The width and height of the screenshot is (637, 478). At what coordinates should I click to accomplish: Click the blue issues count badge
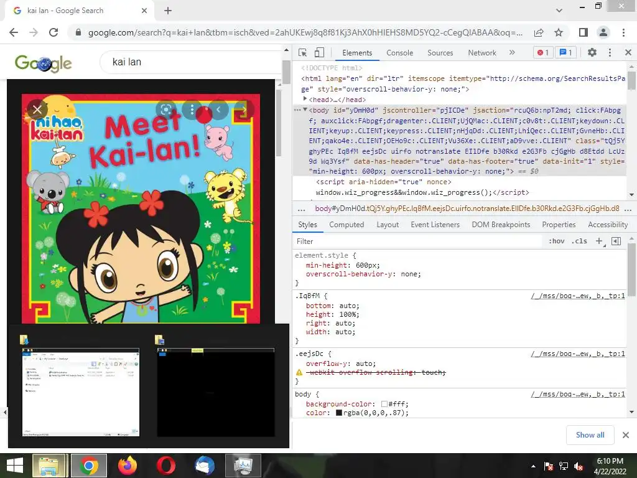tap(566, 52)
